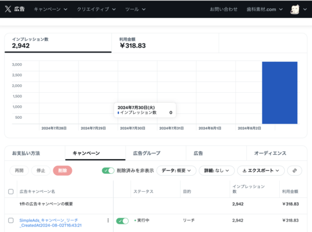The height and width of the screenshot is (232, 312).
Task: Click the blue impressions bar in chart
Action: coord(280,93)
